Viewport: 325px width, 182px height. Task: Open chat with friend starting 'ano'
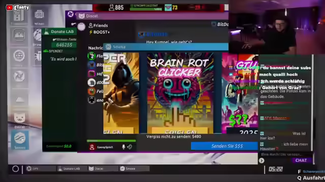point(96,100)
